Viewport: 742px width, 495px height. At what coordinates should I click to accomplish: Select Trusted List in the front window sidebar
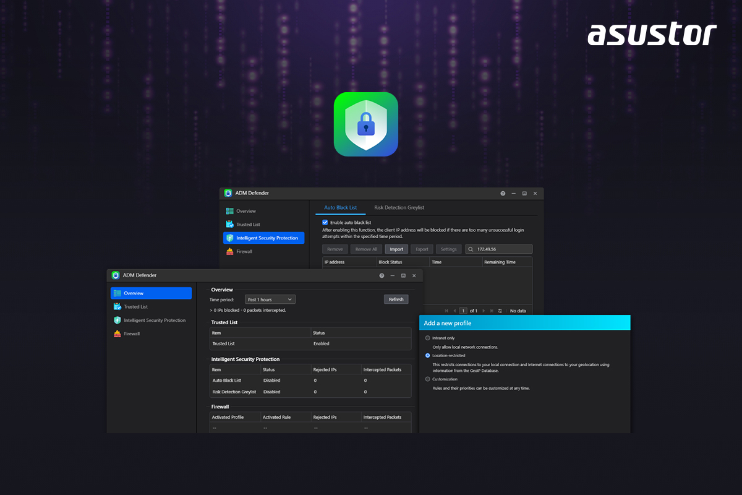pyautogui.click(x=135, y=307)
